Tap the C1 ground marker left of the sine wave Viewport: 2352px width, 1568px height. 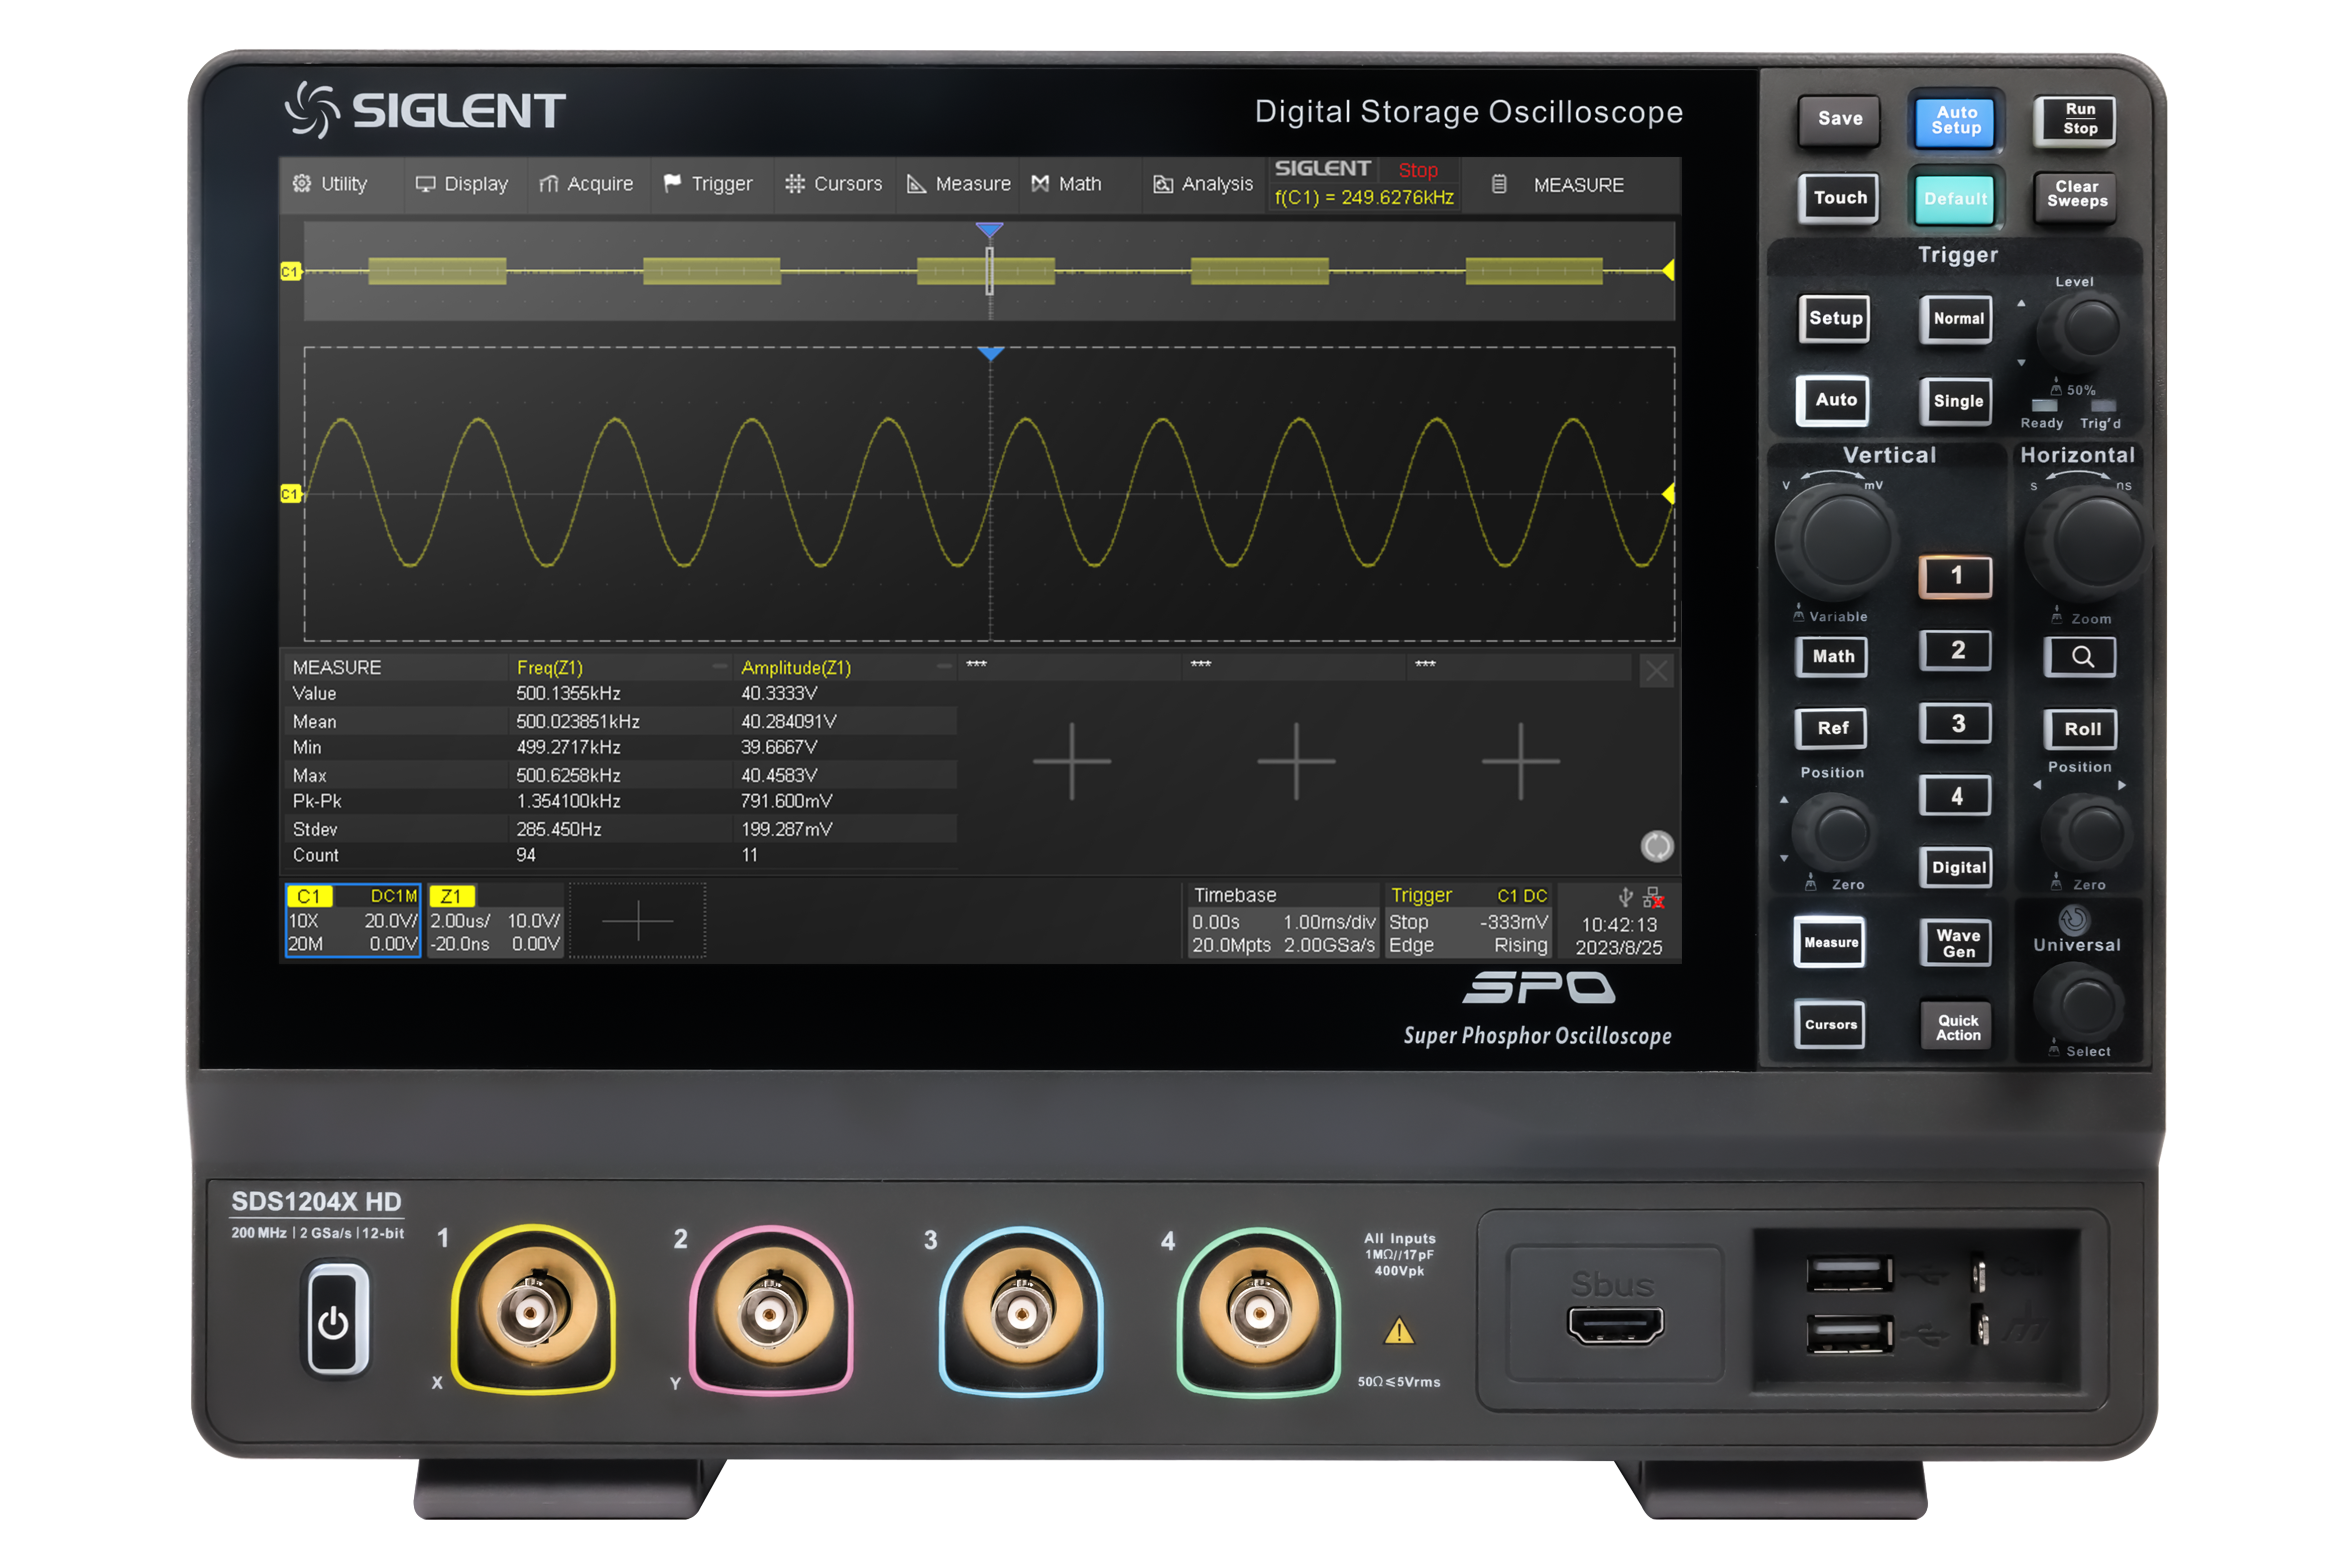290,494
